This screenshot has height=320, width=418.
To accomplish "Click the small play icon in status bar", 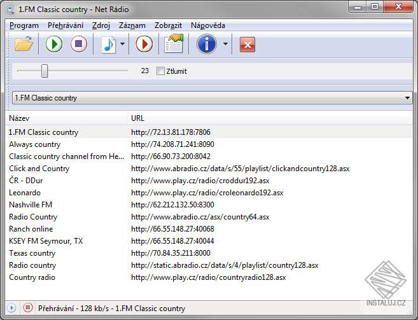I will coord(12,308).
